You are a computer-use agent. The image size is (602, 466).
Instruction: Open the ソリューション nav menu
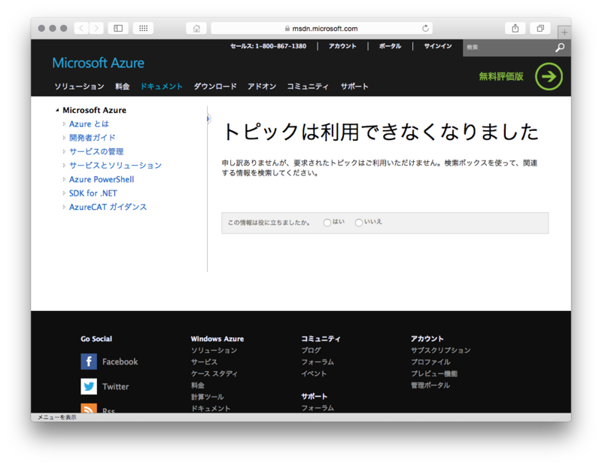click(x=79, y=87)
